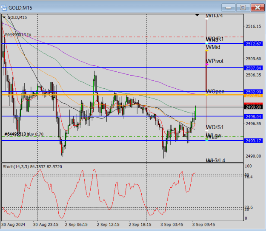This screenshot has width=266, height=231.
Task: Select the 2507.84 blue price label
Action: [x=253, y=68]
